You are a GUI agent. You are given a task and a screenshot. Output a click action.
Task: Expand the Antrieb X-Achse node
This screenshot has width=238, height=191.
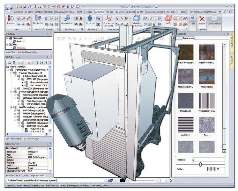pyautogui.click(x=15, y=95)
